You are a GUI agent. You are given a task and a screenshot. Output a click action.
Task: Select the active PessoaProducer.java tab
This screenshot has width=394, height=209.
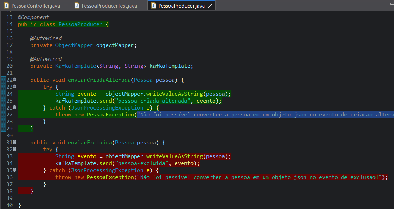(x=181, y=6)
